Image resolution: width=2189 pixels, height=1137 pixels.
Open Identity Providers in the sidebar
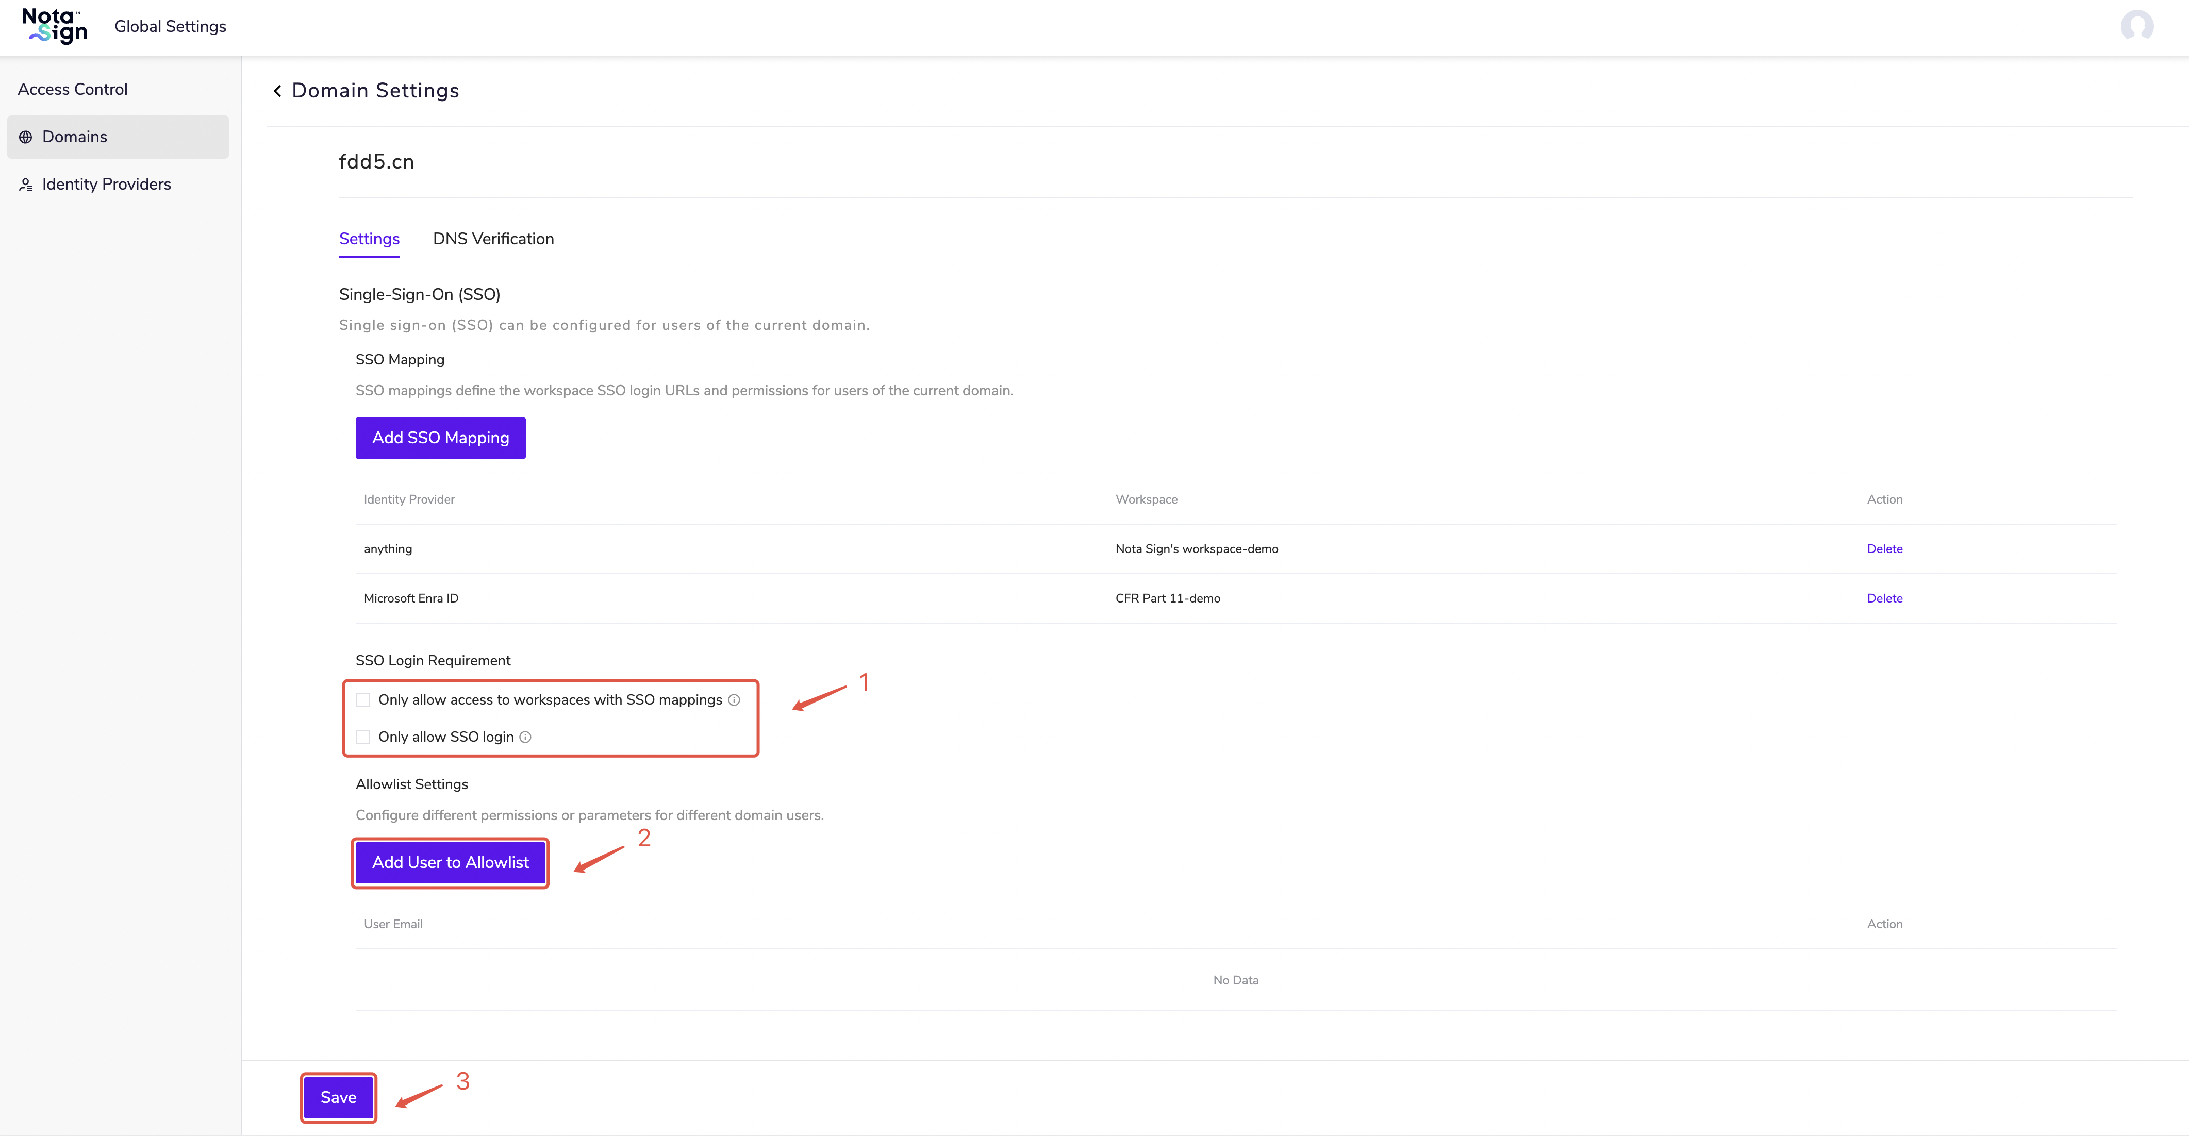tap(106, 185)
